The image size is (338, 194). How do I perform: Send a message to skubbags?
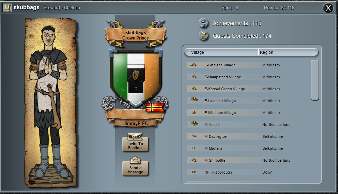tap(135, 168)
